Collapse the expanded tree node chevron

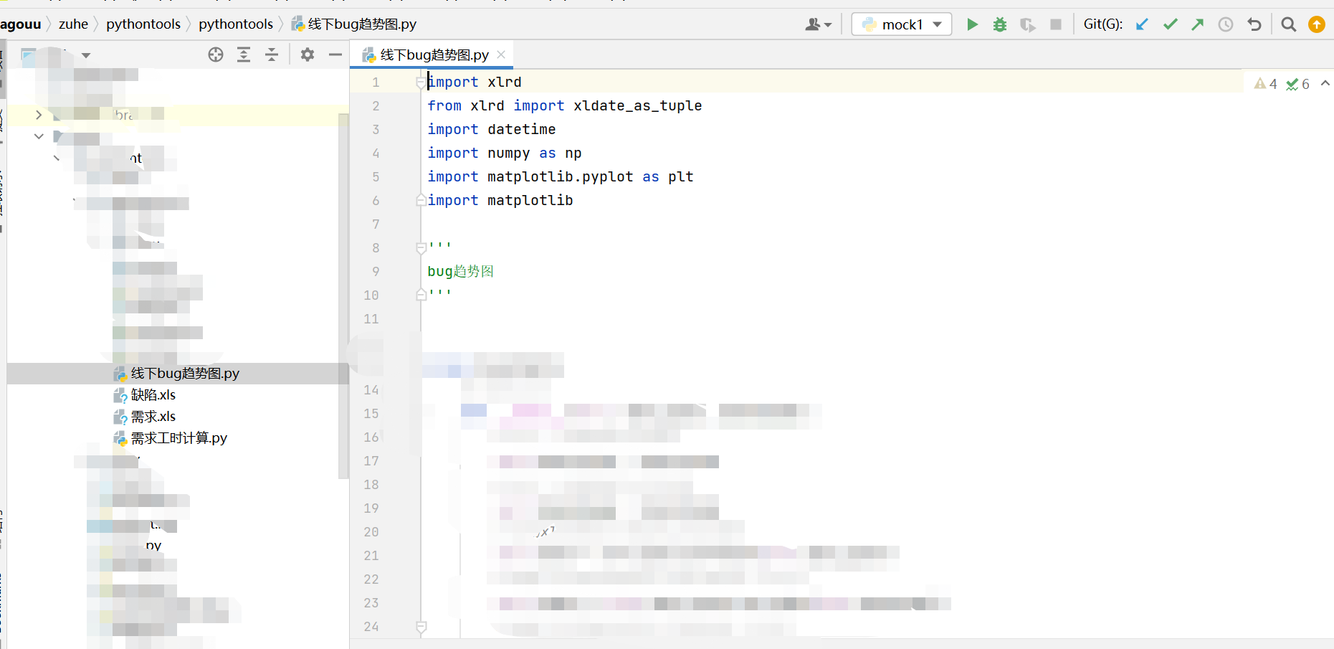39,136
